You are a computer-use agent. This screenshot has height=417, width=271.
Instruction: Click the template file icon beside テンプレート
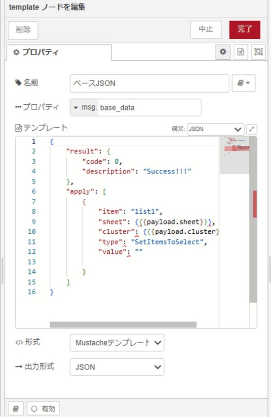pyautogui.click(x=18, y=128)
